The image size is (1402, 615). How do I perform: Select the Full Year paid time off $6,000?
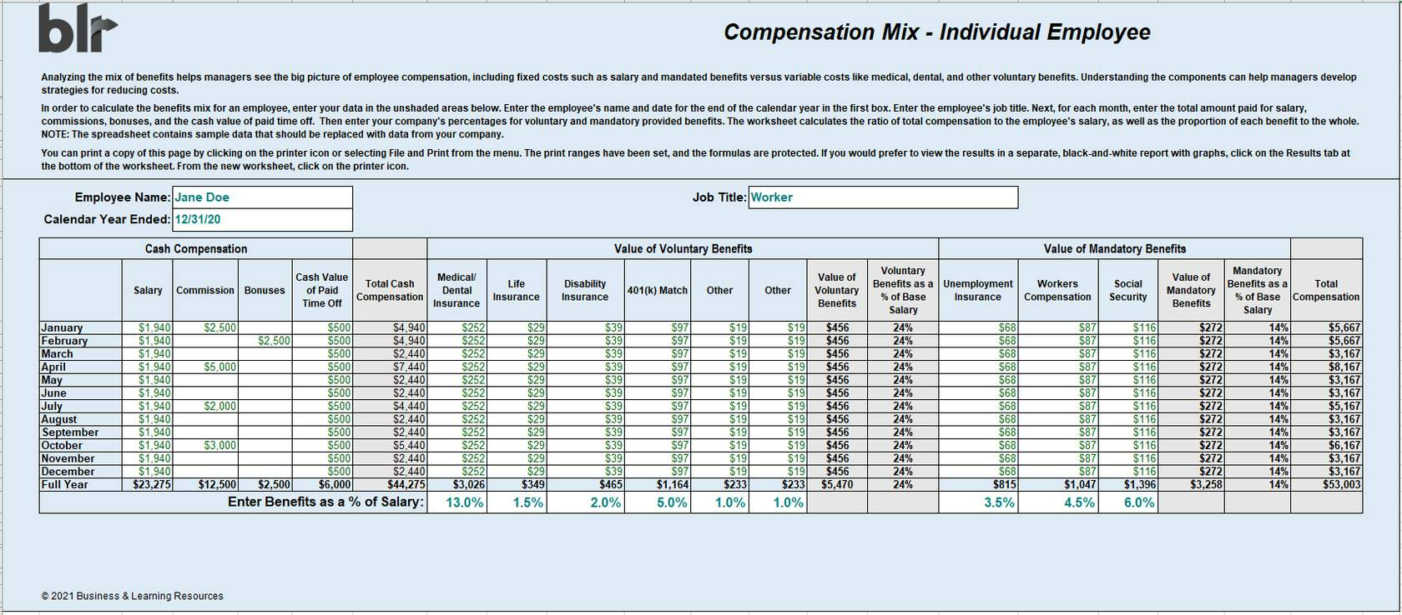tap(322, 484)
